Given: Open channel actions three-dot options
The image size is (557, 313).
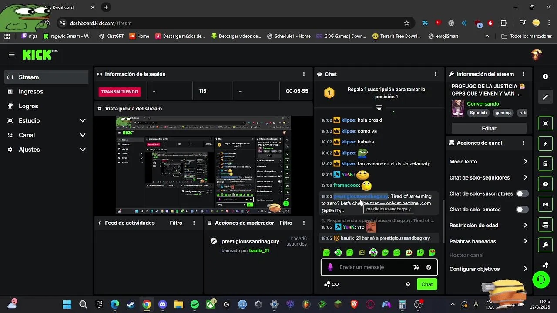Looking at the screenshot, I should click(x=523, y=143).
